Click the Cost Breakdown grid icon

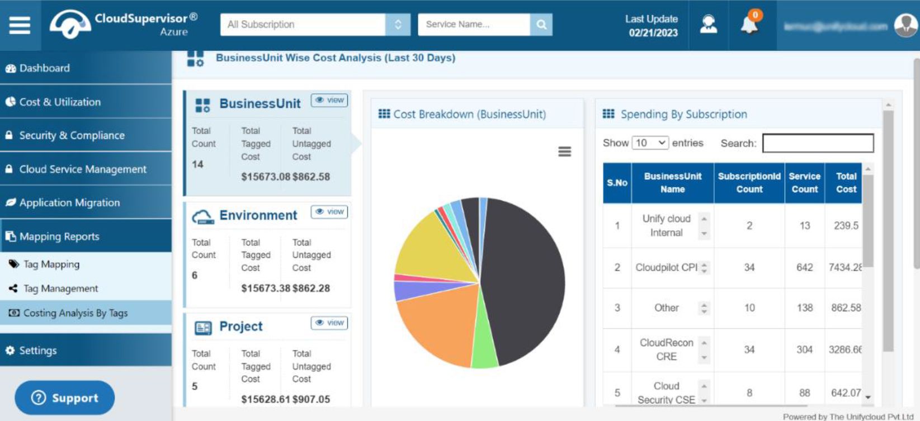[384, 114]
